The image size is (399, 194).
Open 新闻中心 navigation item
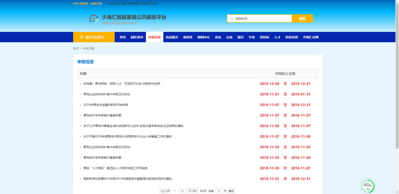click(x=203, y=37)
